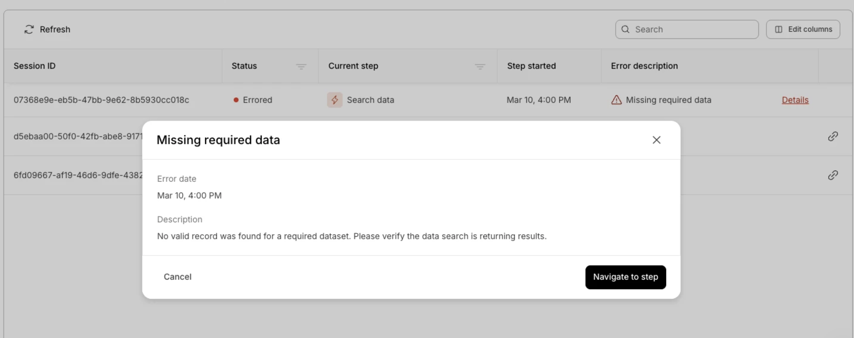
Task: Select the session row starting with 6fd09667
Action: point(78,175)
